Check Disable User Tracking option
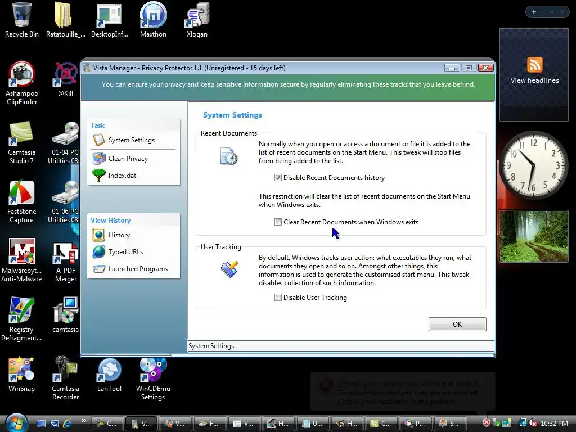The width and height of the screenshot is (576, 432). click(x=278, y=298)
